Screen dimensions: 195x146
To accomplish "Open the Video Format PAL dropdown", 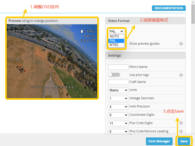I will tap(116, 31).
